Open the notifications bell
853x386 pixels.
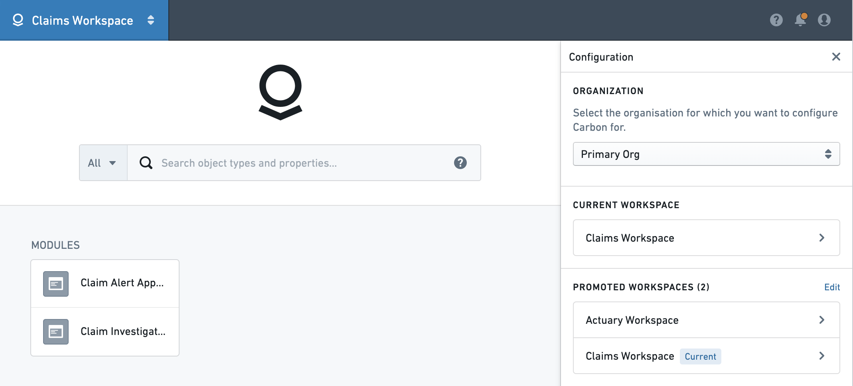point(800,20)
